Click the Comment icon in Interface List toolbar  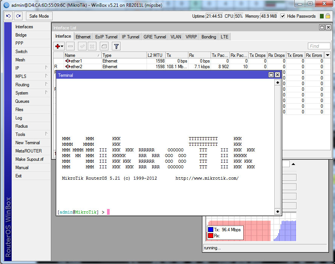[x=104, y=46]
